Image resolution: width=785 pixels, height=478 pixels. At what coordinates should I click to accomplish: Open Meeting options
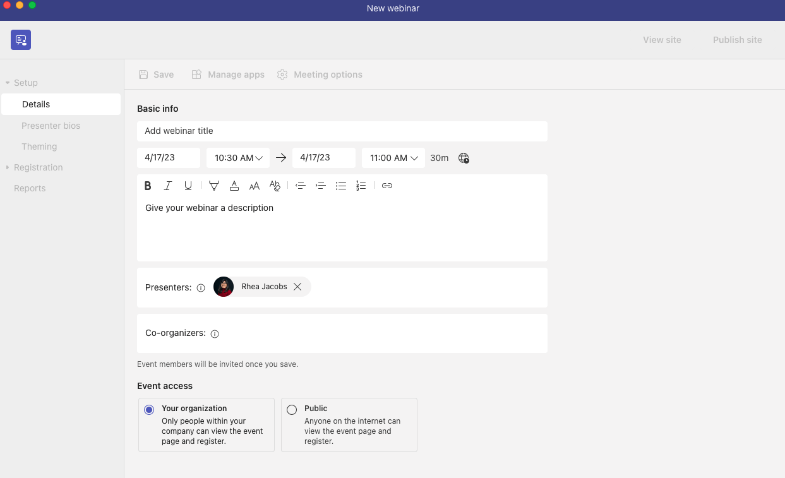click(x=320, y=74)
